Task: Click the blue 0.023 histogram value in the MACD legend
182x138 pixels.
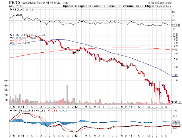Action: tap(63, 110)
